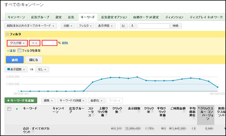Click help icon beside 合計 すべてのアカウント
The height and width of the screenshot is (136, 226).
33,132
